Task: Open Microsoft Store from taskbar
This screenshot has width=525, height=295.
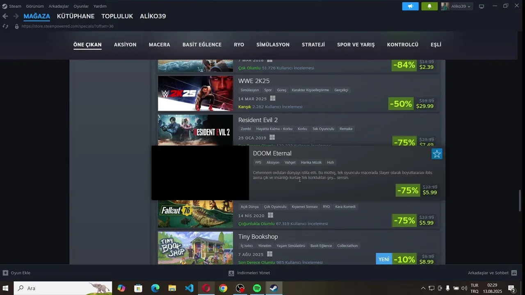Action: click(138, 288)
